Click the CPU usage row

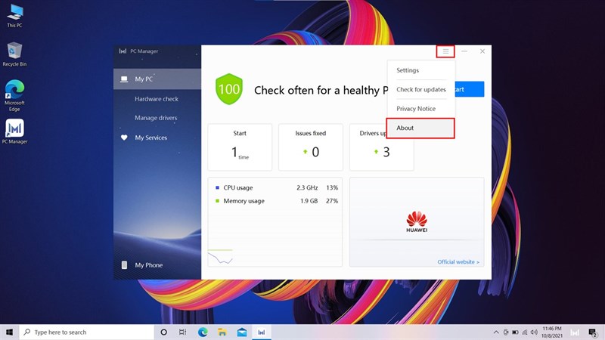[x=276, y=187]
